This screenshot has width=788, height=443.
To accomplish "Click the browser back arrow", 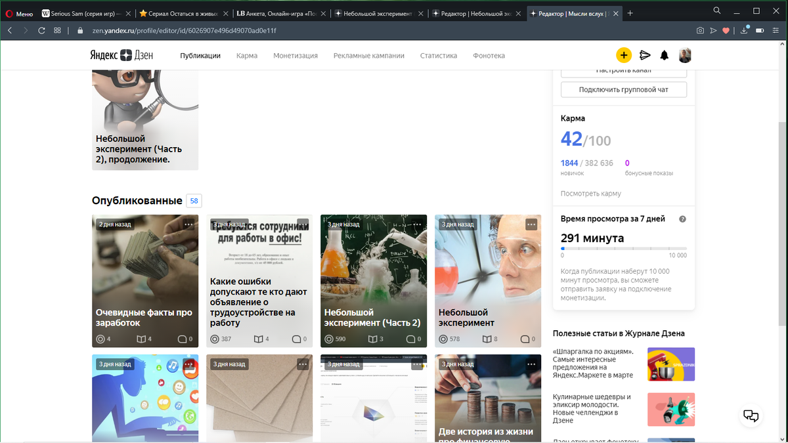I will click(x=10, y=30).
